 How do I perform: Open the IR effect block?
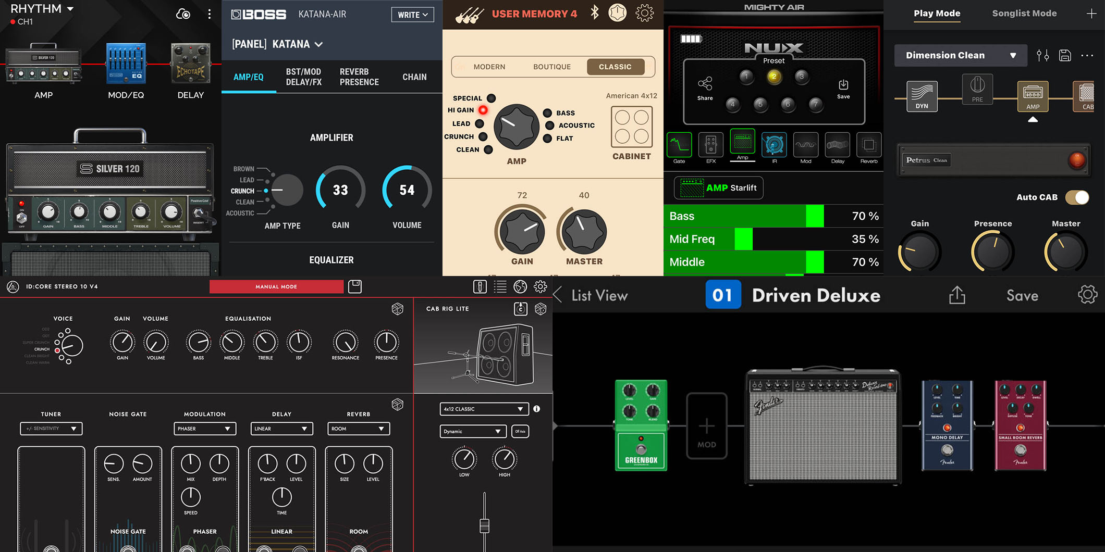[x=774, y=146]
